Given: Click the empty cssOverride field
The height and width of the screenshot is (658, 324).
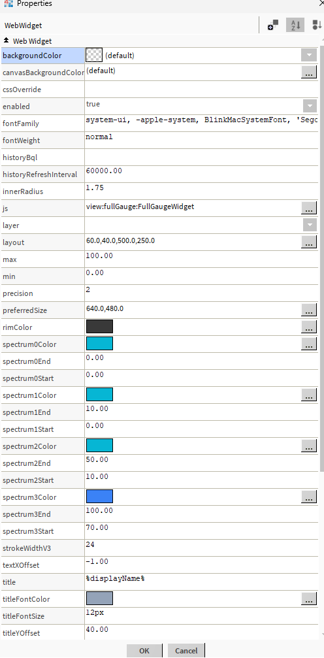Looking at the screenshot, I should coord(201,90).
